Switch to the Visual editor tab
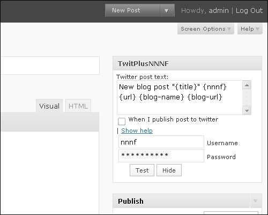Screen dimensions: 268x215 pos(49,106)
